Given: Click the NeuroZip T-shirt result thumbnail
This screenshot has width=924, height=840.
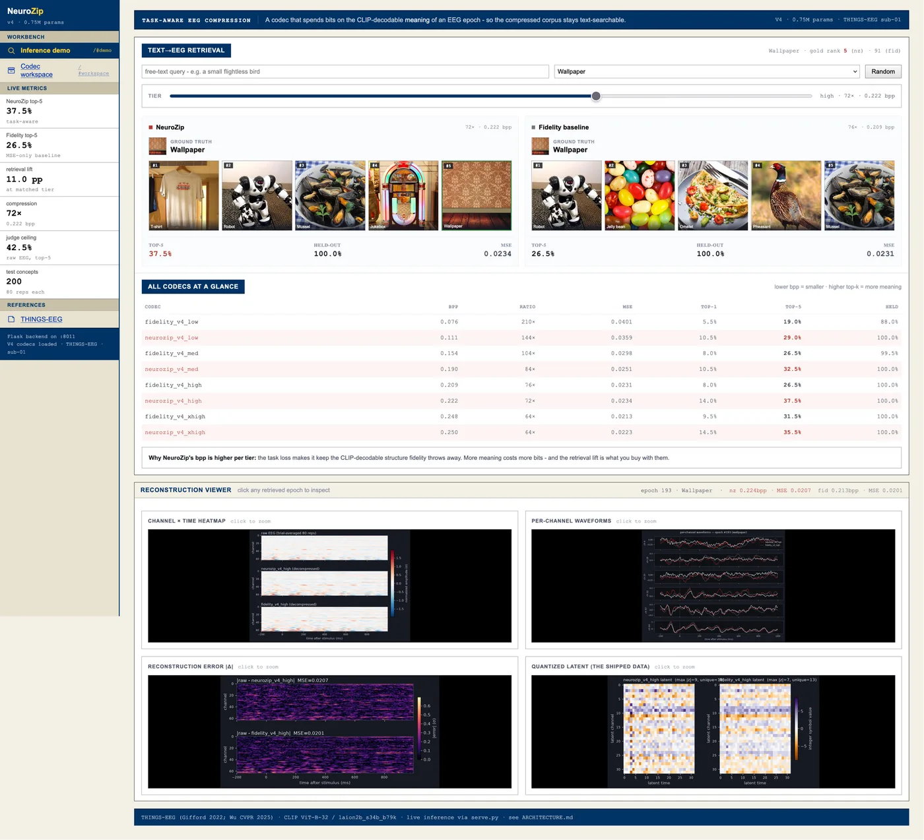Looking at the screenshot, I should click(183, 195).
